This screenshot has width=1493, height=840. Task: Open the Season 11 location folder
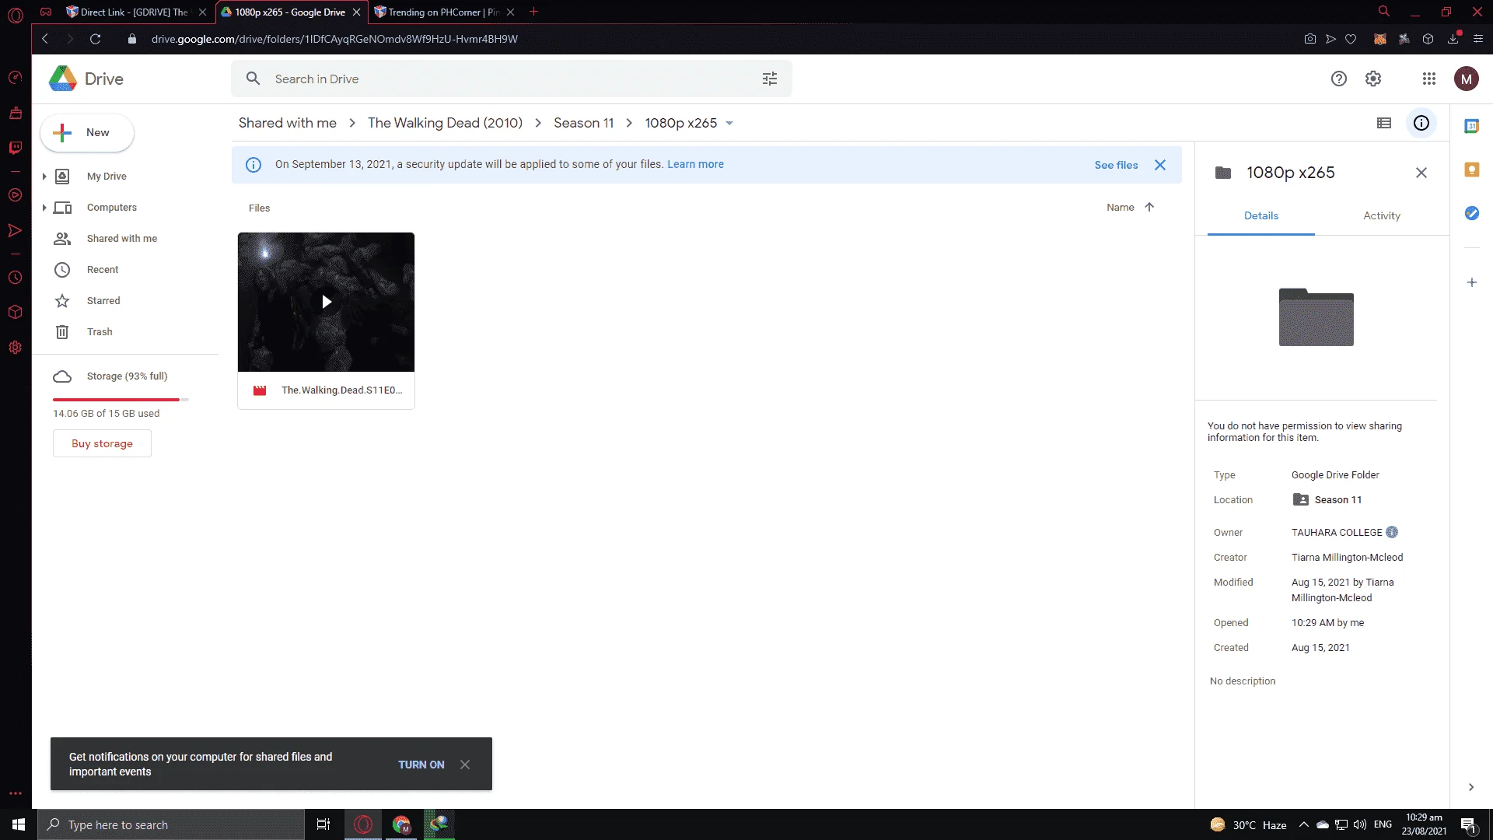1327,500
